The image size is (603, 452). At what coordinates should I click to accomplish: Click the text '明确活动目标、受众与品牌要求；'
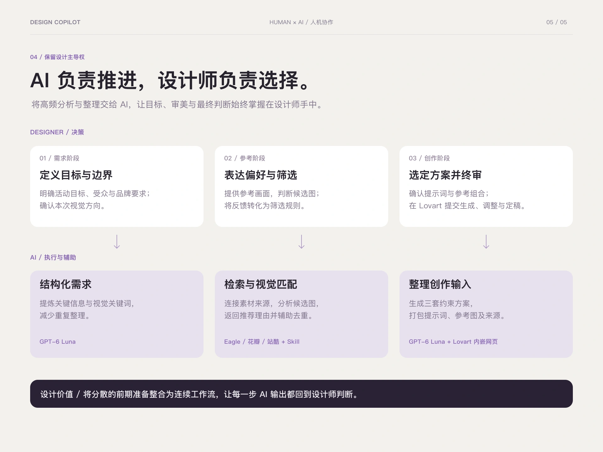point(95,194)
